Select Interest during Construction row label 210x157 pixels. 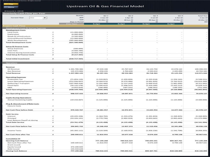tap(22, 53)
